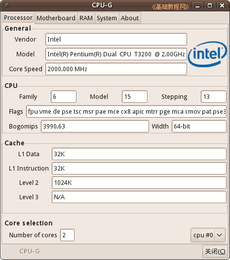Select the System tab
The width and height of the screenshot is (230, 260).
tap(107, 18)
